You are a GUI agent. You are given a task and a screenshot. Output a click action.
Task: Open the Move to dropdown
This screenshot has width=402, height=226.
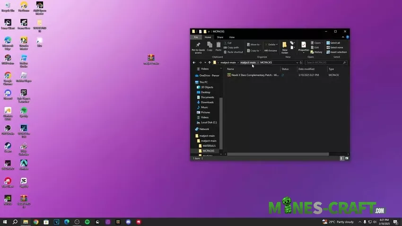254,44
